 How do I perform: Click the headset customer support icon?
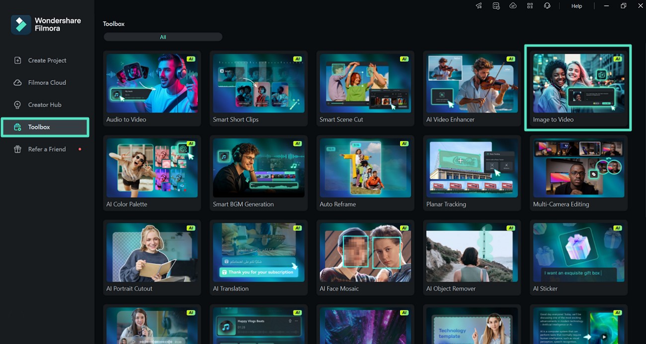point(547,6)
